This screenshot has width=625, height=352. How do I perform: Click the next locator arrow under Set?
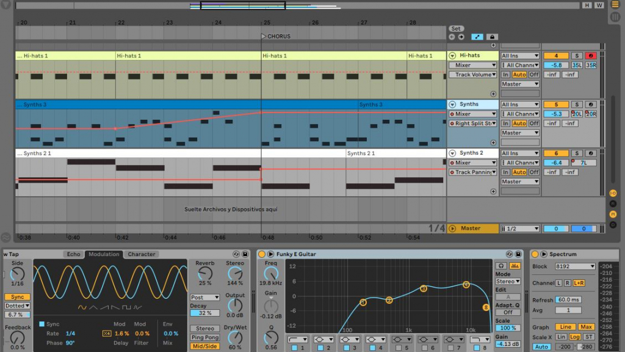pyautogui.click(x=461, y=37)
